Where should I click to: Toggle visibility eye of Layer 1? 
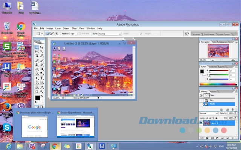click(201, 123)
